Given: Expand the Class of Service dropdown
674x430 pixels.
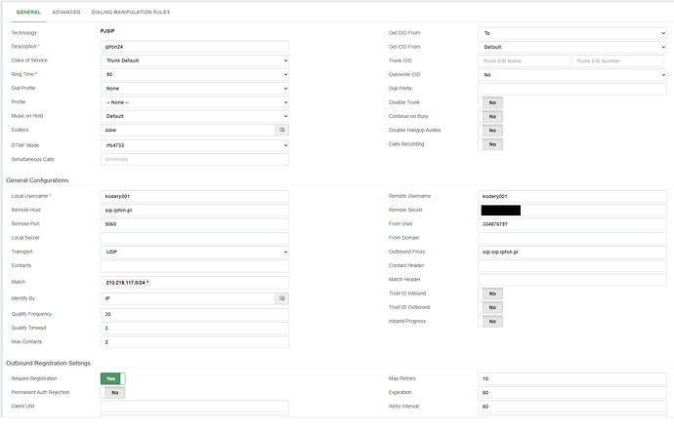Looking at the screenshot, I should 194,60.
